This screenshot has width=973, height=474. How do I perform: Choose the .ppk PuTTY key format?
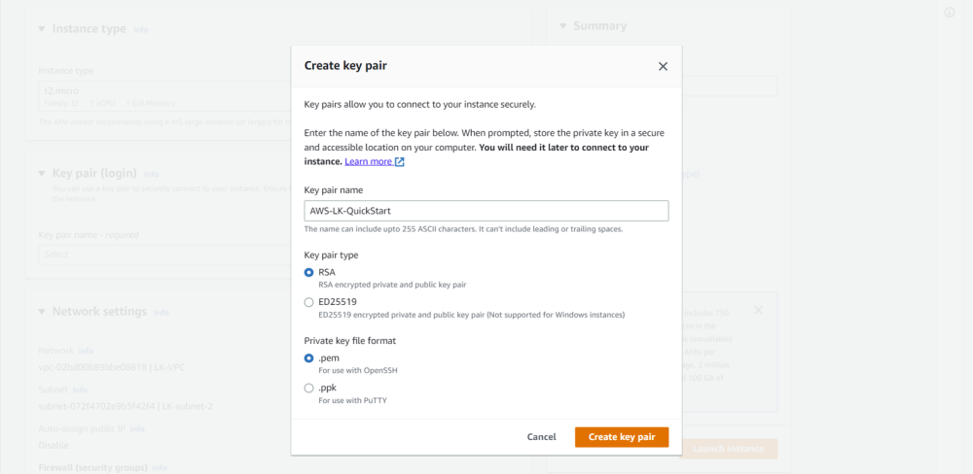click(309, 388)
